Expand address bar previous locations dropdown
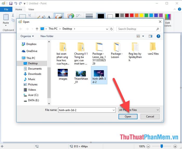182x149 pixels. (107, 29)
